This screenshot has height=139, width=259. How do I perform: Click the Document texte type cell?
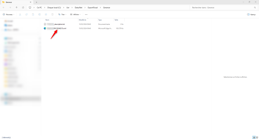tap(104, 24)
